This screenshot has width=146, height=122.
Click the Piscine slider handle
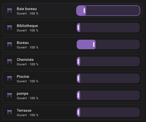pyautogui.click(x=78, y=78)
